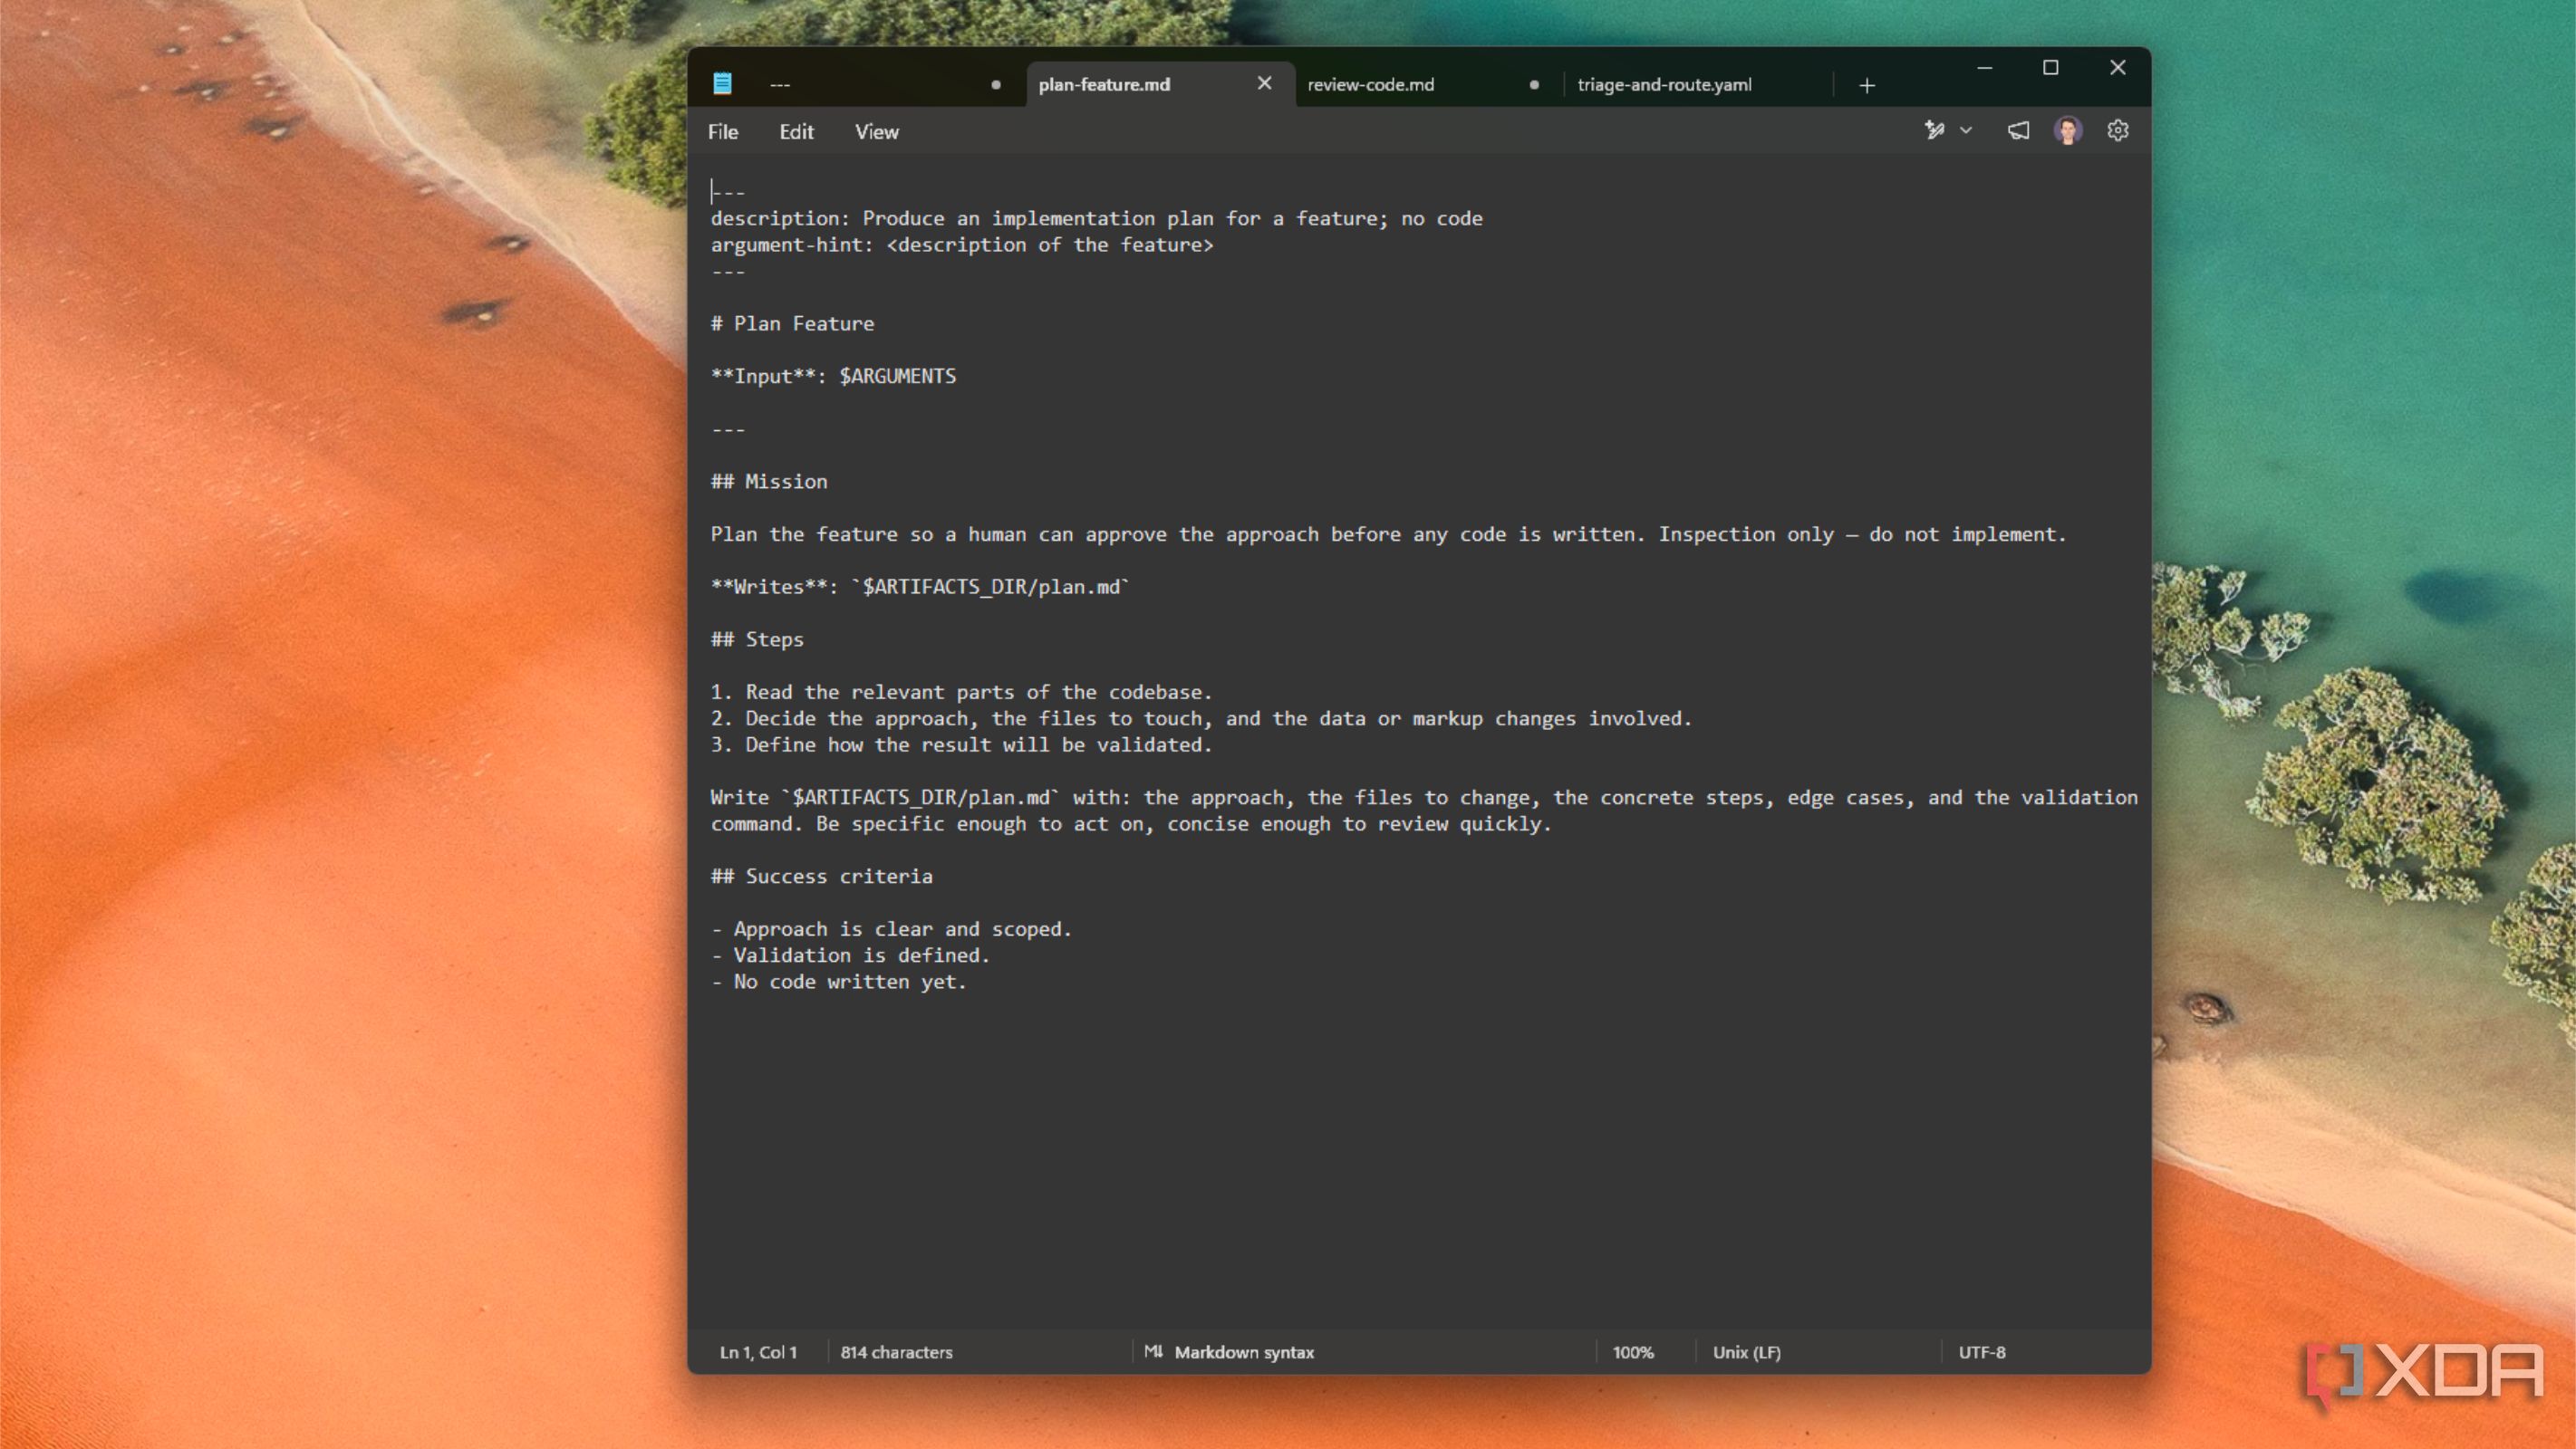Click the 'description: Produce an implementation plan' line
Viewport: 2576px width, 1449px height.
(1096, 219)
